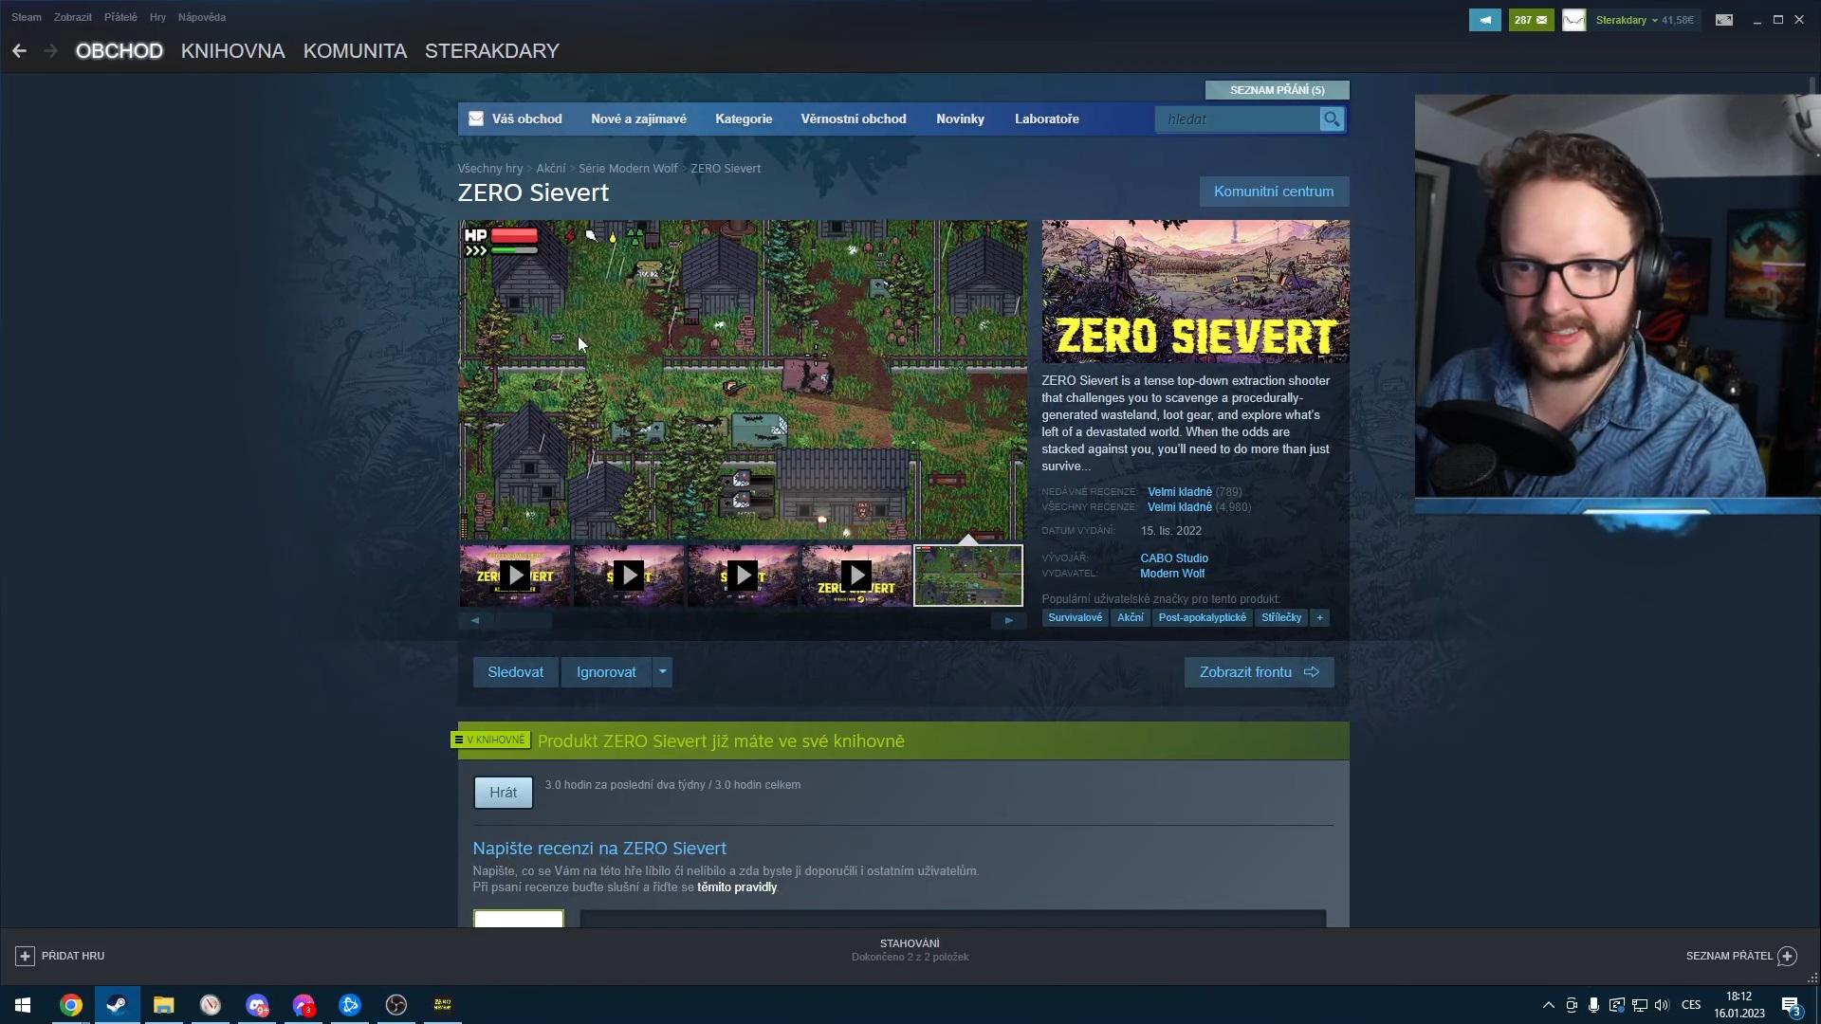Open the Seznam přání (5) wishlist
The width and height of the screenshot is (1821, 1024).
(1277, 90)
